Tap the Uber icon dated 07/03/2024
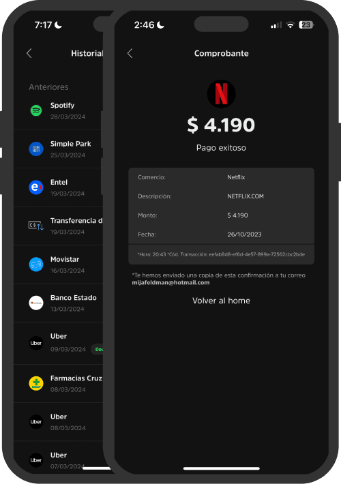Image resolution: width=341 pixels, height=484 pixels. coord(36,460)
